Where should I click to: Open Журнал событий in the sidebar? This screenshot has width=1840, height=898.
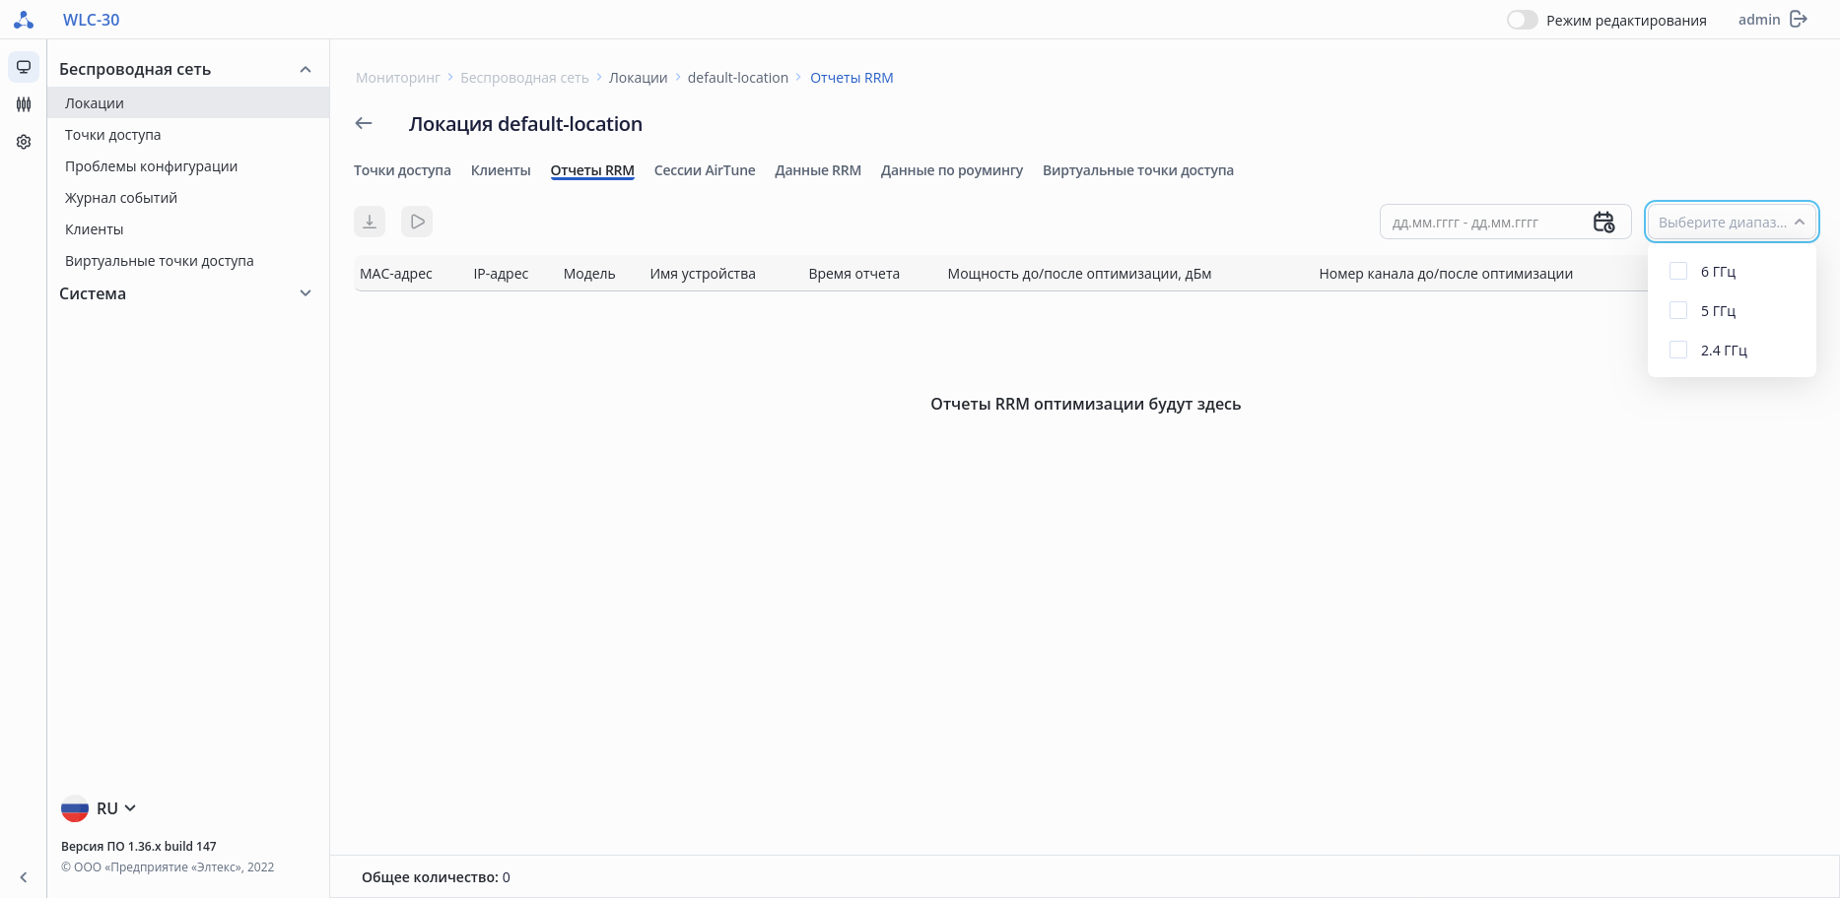188,198
